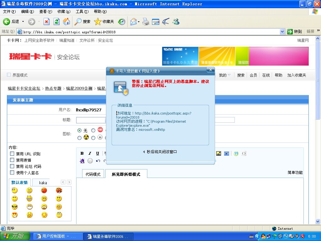Screen dimensions: 321x241
Task: Print the page with printer icon
Action: [x=146, y=22]
